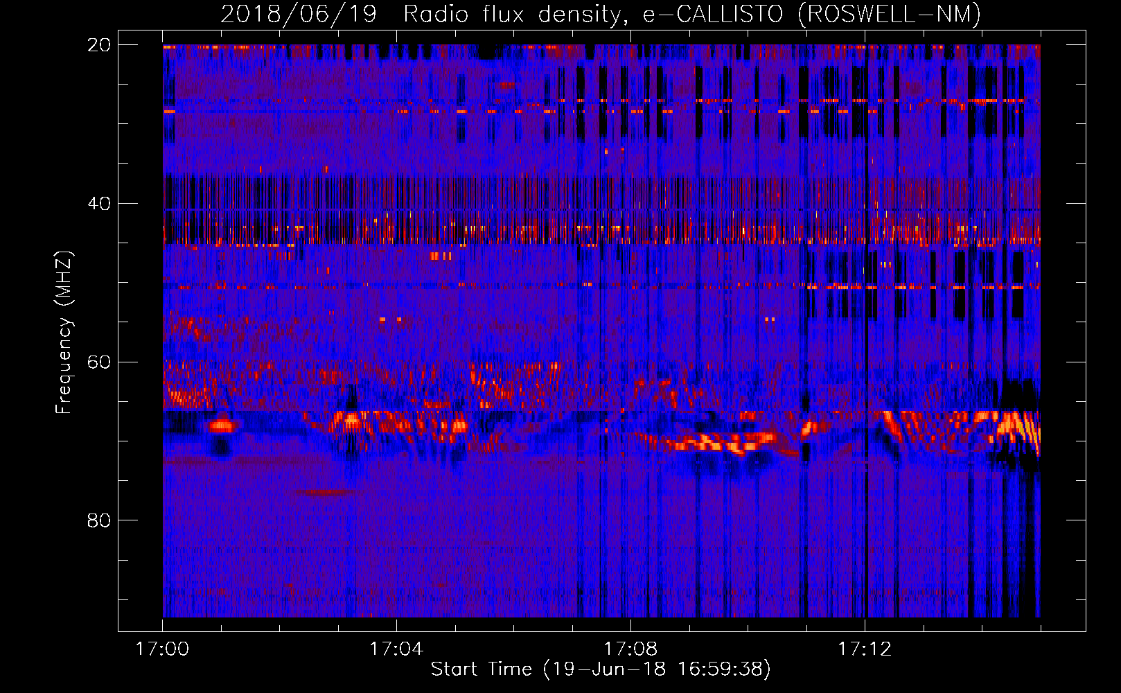The width and height of the screenshot is (1121, 693).
Task: Click the 17:04 time tick label
Action: coord(396,649)
